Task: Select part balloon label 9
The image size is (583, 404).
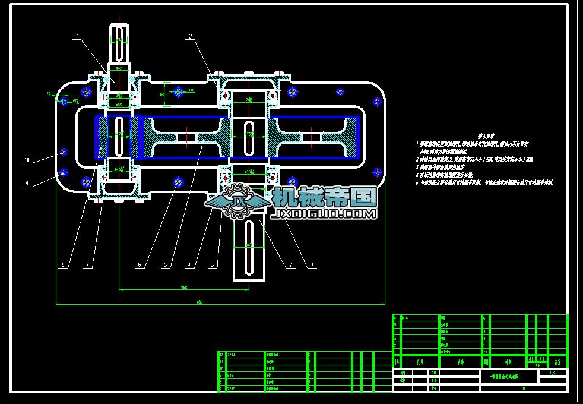Action: click(27, 183)
